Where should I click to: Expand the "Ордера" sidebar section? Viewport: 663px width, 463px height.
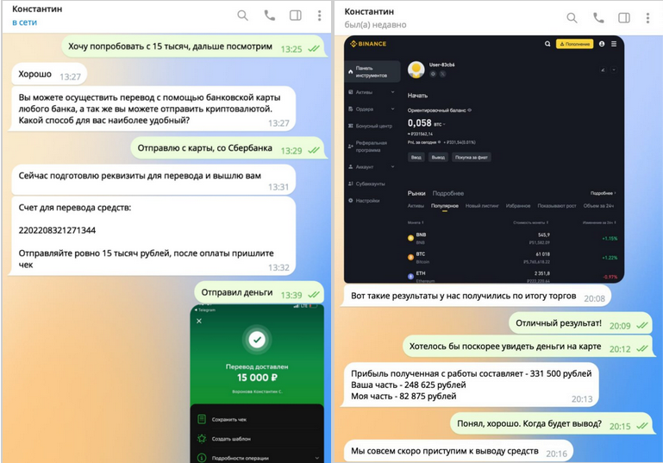pyautogui.click(x=372, y=109)
